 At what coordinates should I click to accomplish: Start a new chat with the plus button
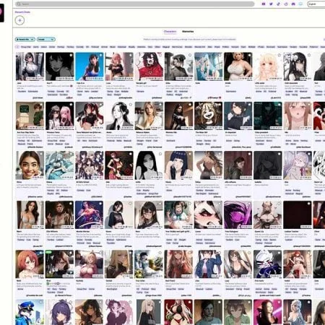pyautogui.click(x=19, y=20)
